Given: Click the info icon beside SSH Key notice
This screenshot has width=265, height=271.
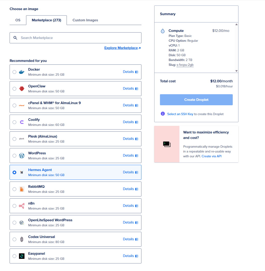Looking at the screenshot, I should (163, 114).
